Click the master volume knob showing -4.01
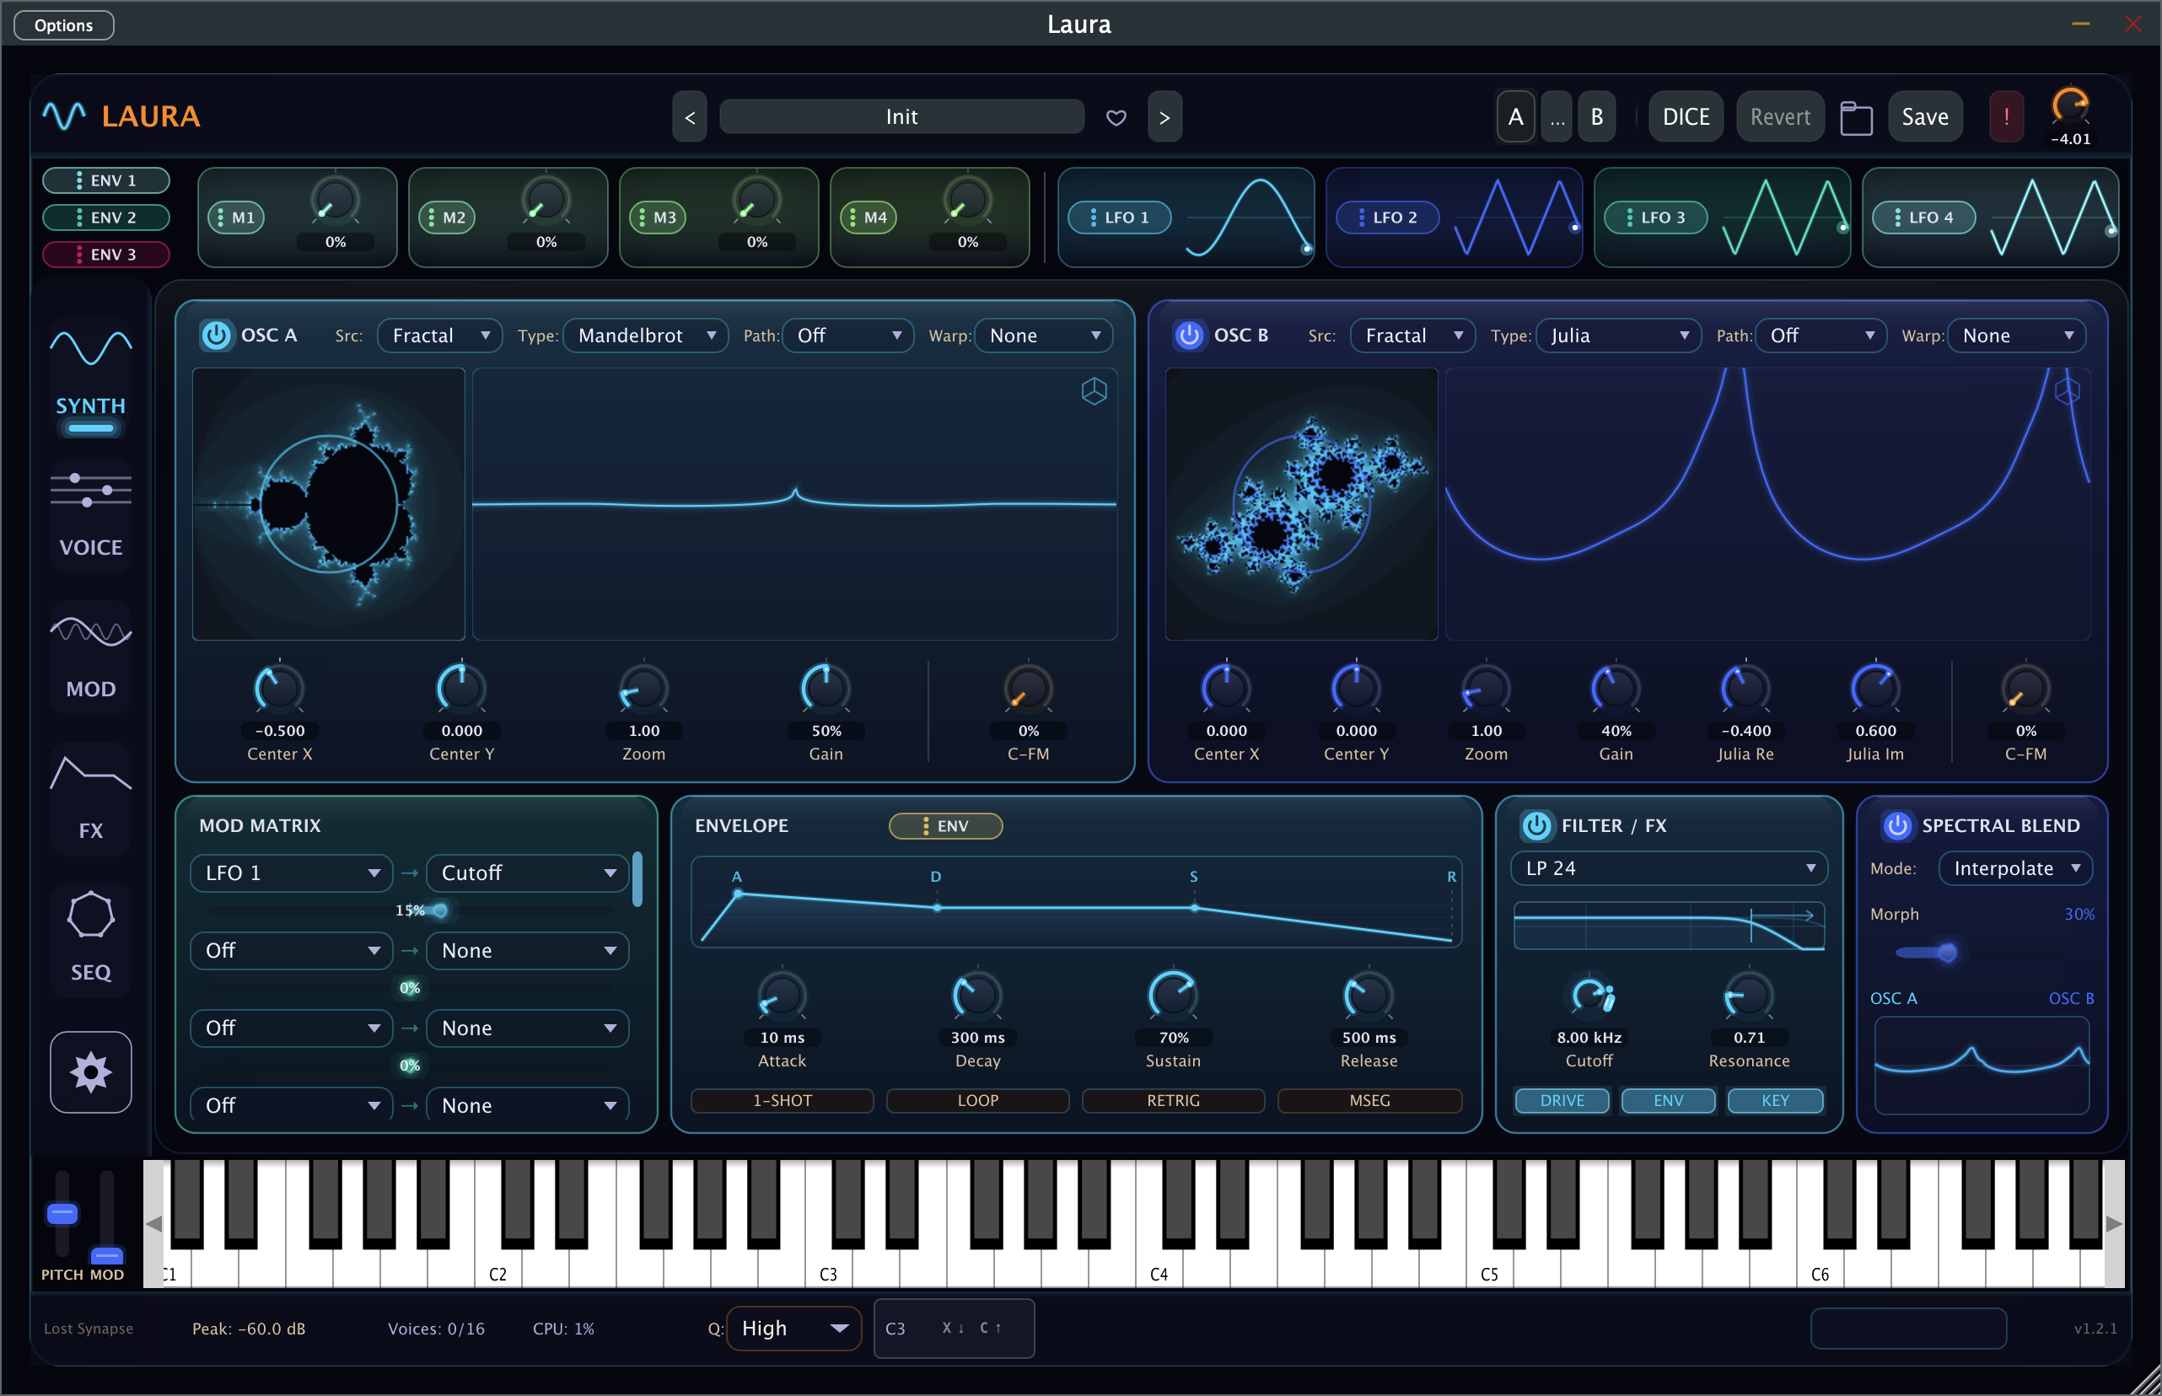Viewport: 2162px width, 1396px height. click(2070, 107)
